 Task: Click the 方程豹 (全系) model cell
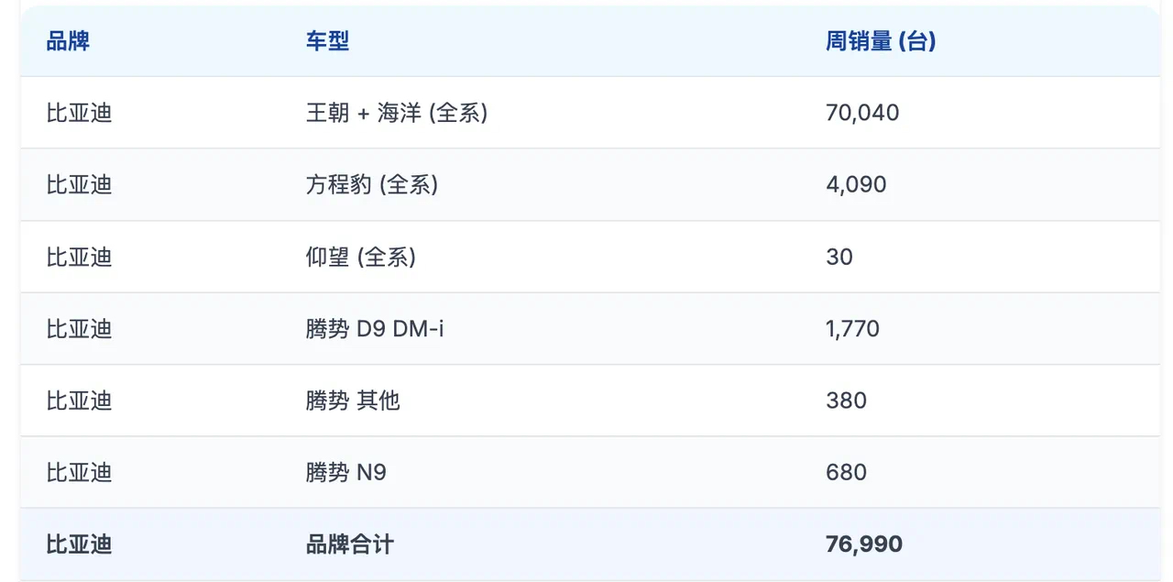point(372,184)
